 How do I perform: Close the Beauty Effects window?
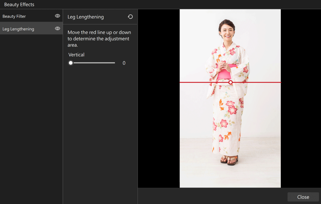pos(303,197)
